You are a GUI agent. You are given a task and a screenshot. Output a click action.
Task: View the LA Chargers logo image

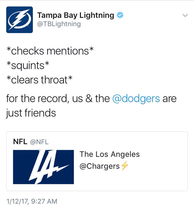coord(43,167)
